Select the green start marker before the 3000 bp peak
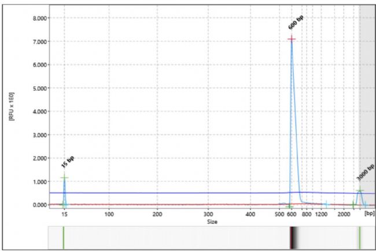This screenshot has width=376, height=251. tap(353, 204)
